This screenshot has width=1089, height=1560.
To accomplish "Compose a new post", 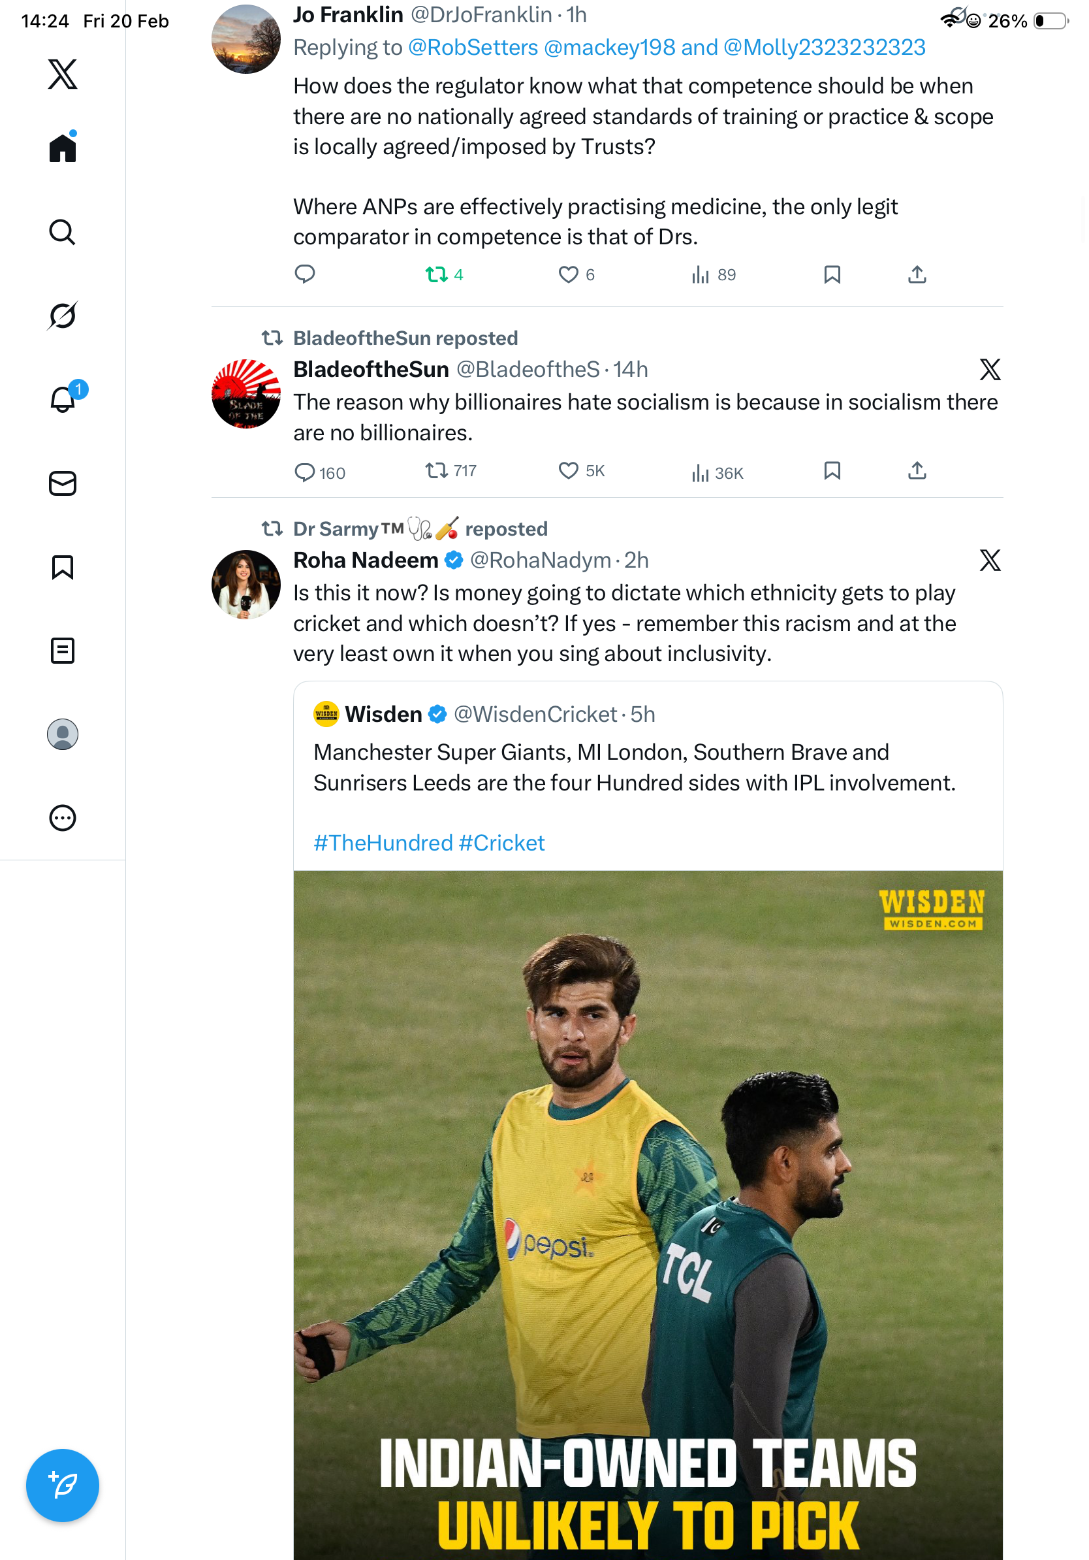I will coord(63,1486).
